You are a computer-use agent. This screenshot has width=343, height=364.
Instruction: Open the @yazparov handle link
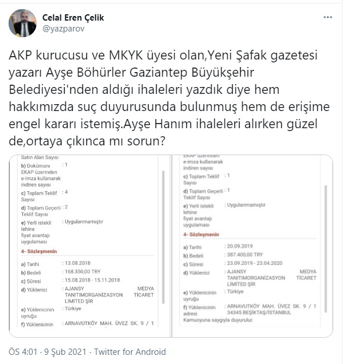point(63,29)
